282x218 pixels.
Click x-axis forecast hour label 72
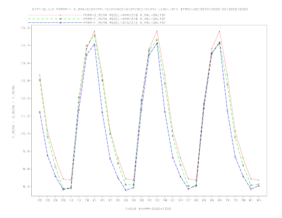(x=228, y=200)
